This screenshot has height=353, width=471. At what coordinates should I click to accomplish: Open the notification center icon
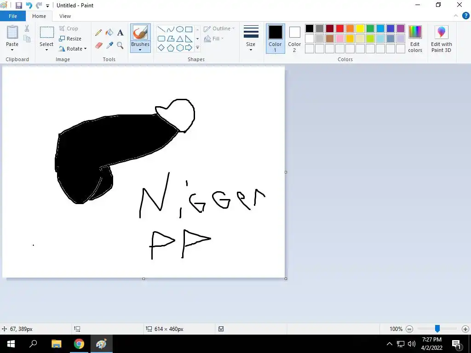(x=457, y=344)
